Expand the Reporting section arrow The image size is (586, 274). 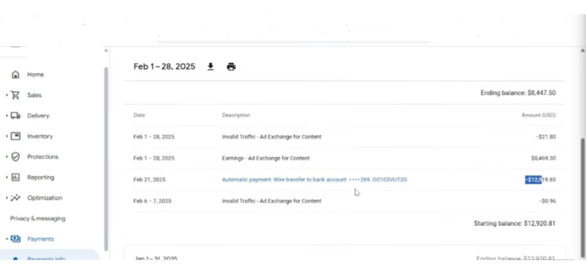click(x=7, y=178)
